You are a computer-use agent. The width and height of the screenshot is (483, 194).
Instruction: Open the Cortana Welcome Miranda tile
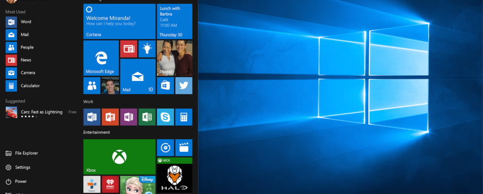[119, 21]
